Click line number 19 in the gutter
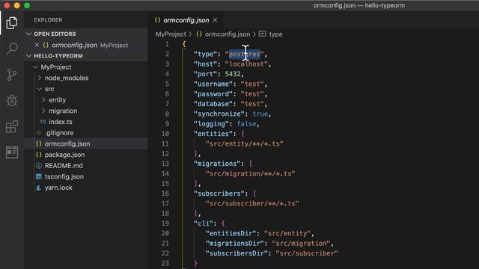The height and width of the screenshot is (269, 479). pos(165,223)
